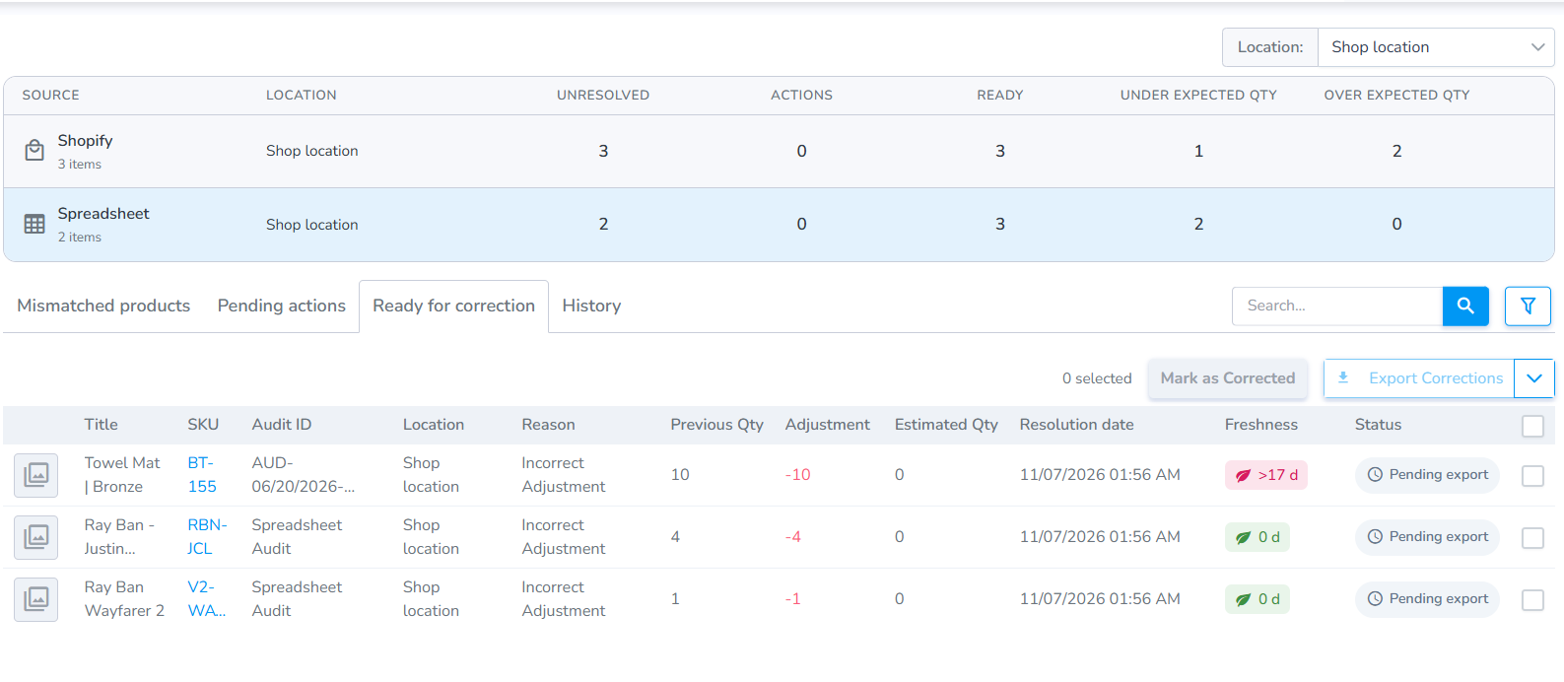Open the Ray Ban Wayfarer 2 image thumbnail
Viewport: 1564px width, 682px height.
[36, 599]
